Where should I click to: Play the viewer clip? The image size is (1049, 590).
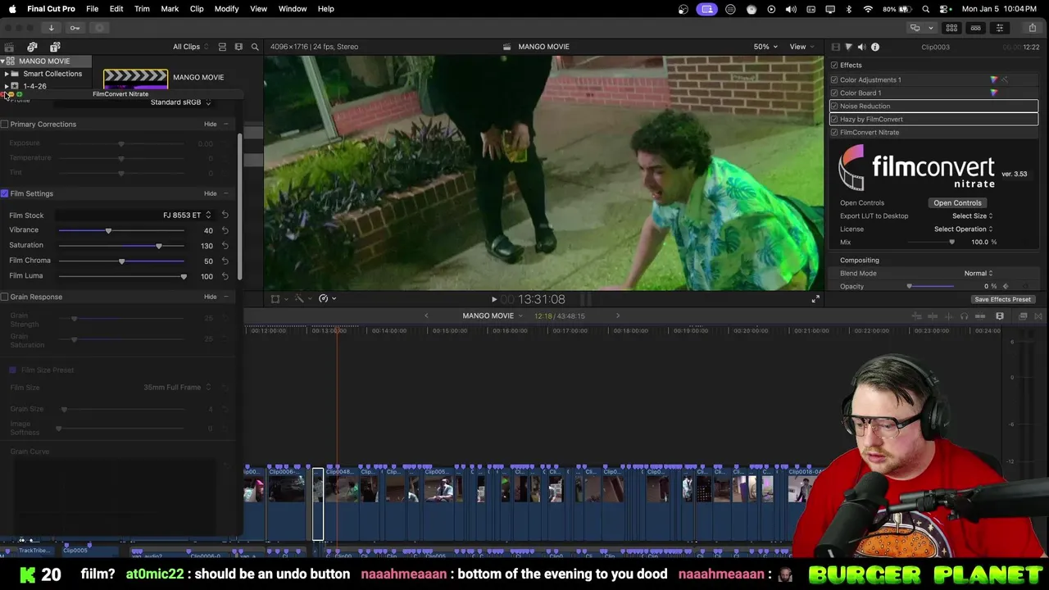click(x=494, y=300)
